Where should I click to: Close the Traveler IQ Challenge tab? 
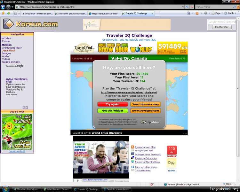(152, 13)
